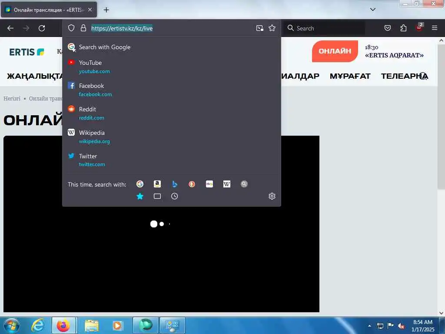445x334 pixels.
Task: Open picture-in-picture icon in address bar
Action: click(x=260, y=28)
